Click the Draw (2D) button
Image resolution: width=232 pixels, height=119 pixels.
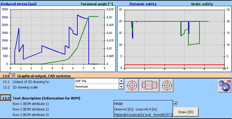186,112
